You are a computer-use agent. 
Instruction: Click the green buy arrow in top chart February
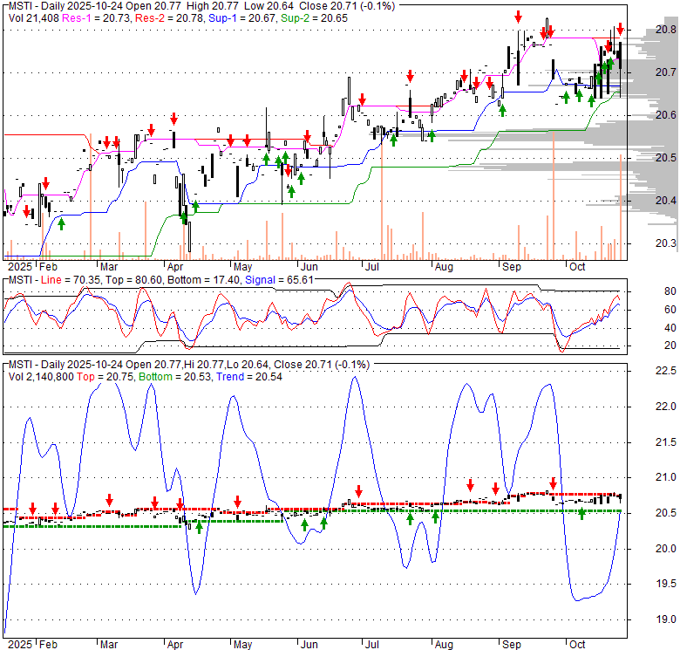click(61, 224)
